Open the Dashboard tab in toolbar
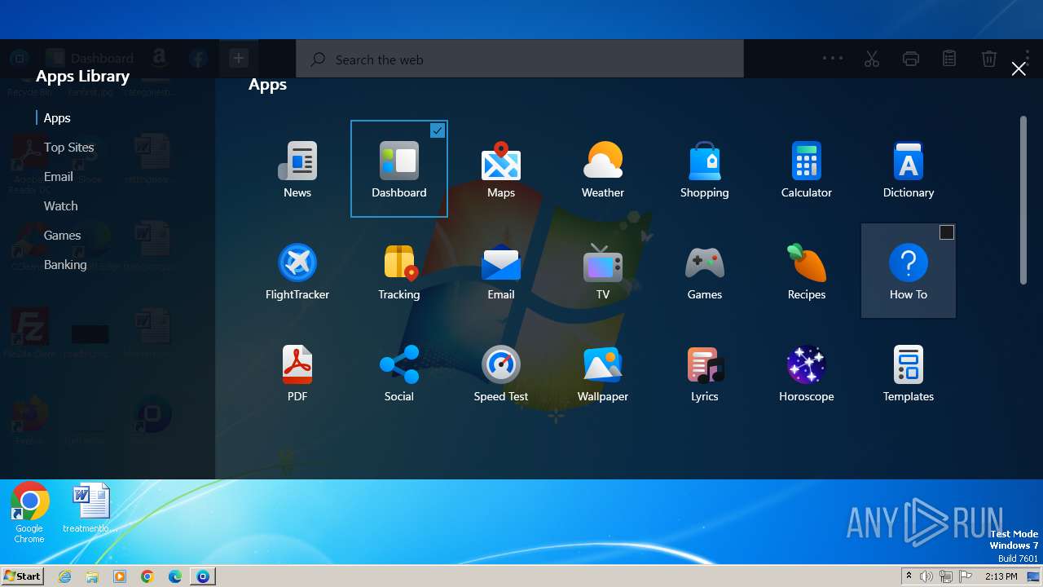Image resolution: width=1043 pixels, height=587 pixels. tap(90, 58)
